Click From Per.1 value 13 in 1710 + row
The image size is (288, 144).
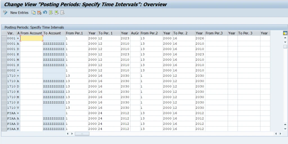point(77,76)
